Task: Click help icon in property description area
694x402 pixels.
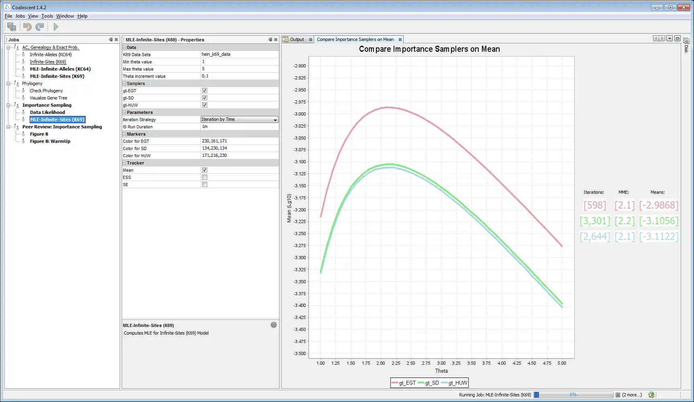Action: pyautogui.click(x=274, y=325)
